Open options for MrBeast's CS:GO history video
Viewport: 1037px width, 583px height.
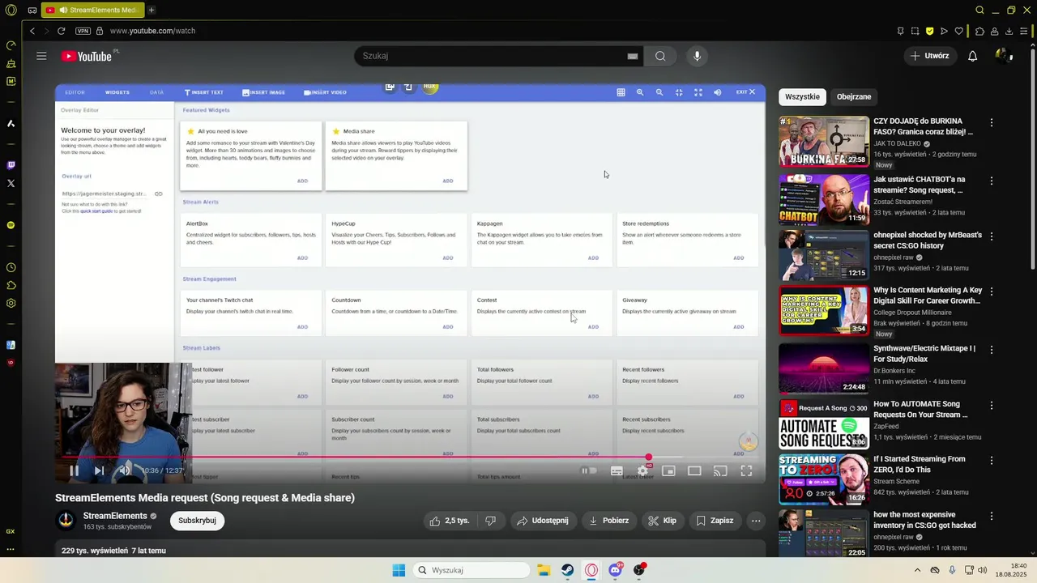coord(992,236)
